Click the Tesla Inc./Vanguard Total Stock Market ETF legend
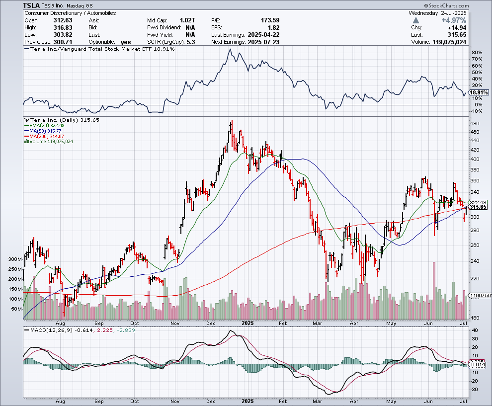Viewport: 492px width, 406px height. click(99, 49)
